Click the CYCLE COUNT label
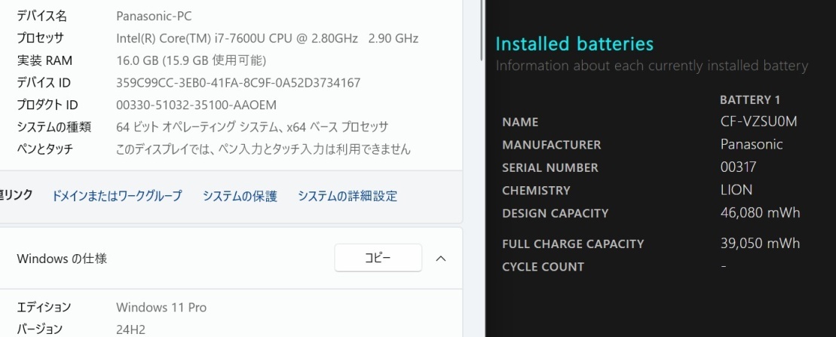 (x=544, y=267)
